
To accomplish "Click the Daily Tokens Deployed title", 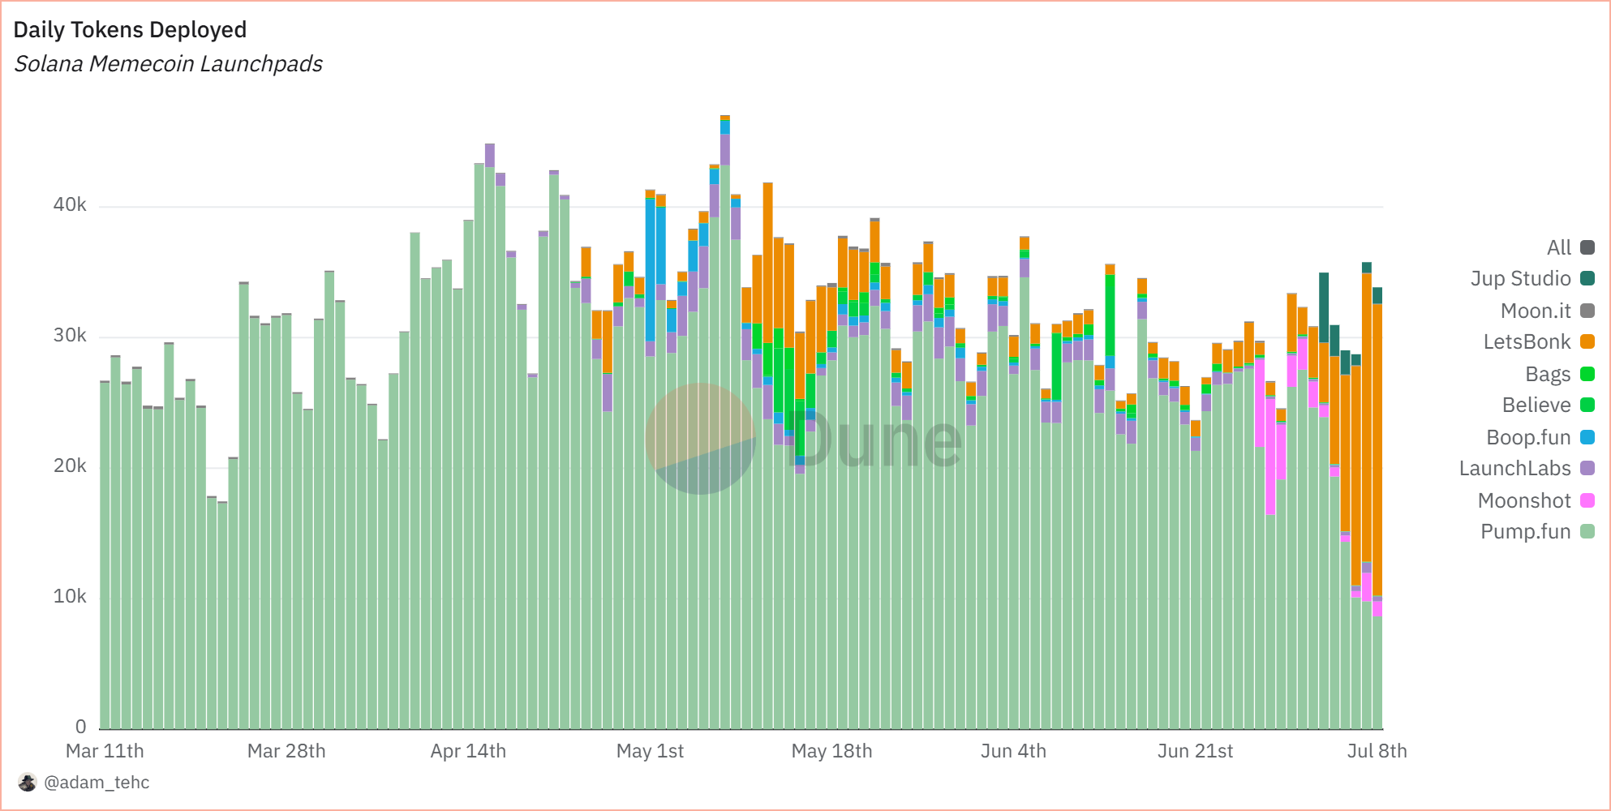I will 130,30.
